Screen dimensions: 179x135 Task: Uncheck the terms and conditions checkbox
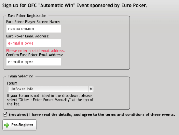[x=5, y=115]
